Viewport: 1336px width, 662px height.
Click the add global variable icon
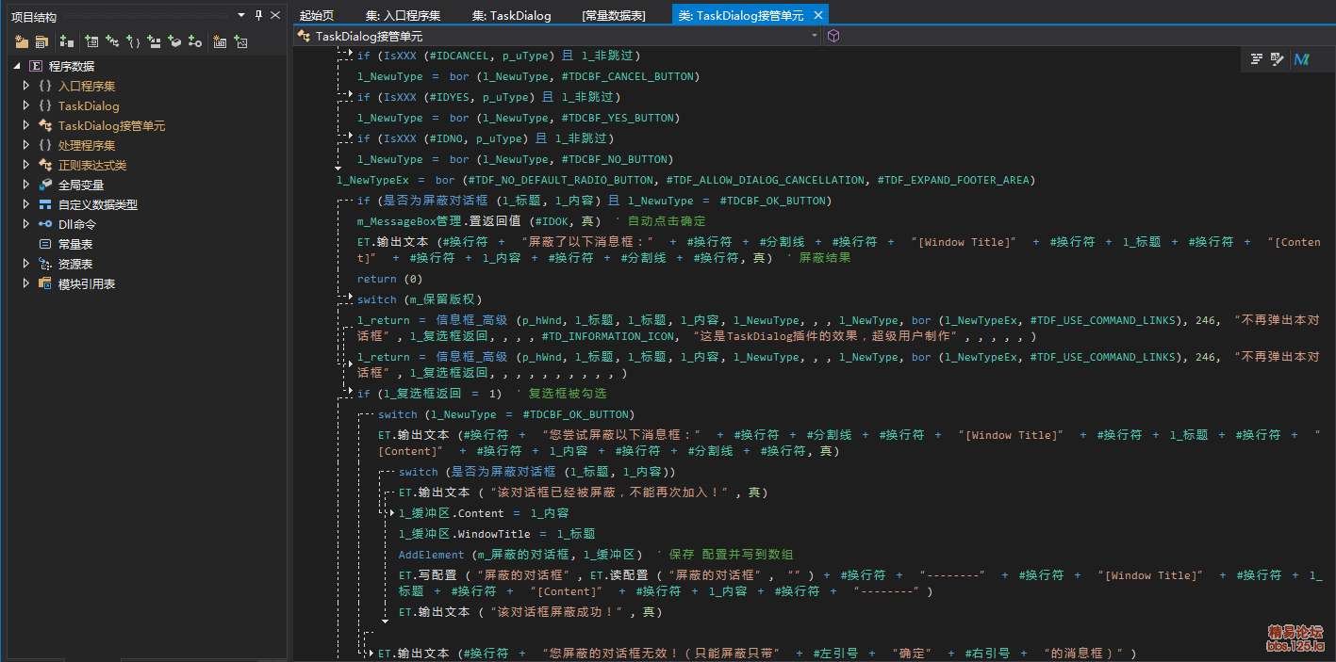tap(174, 41)
